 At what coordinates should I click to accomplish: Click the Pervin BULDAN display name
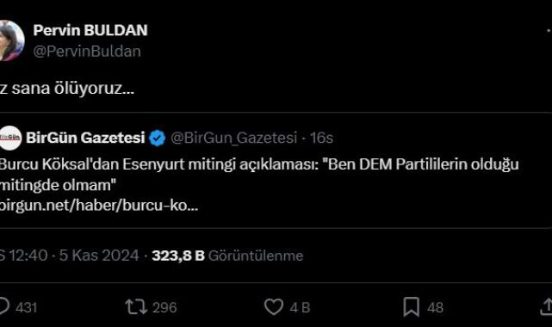[x=90, y=30]
